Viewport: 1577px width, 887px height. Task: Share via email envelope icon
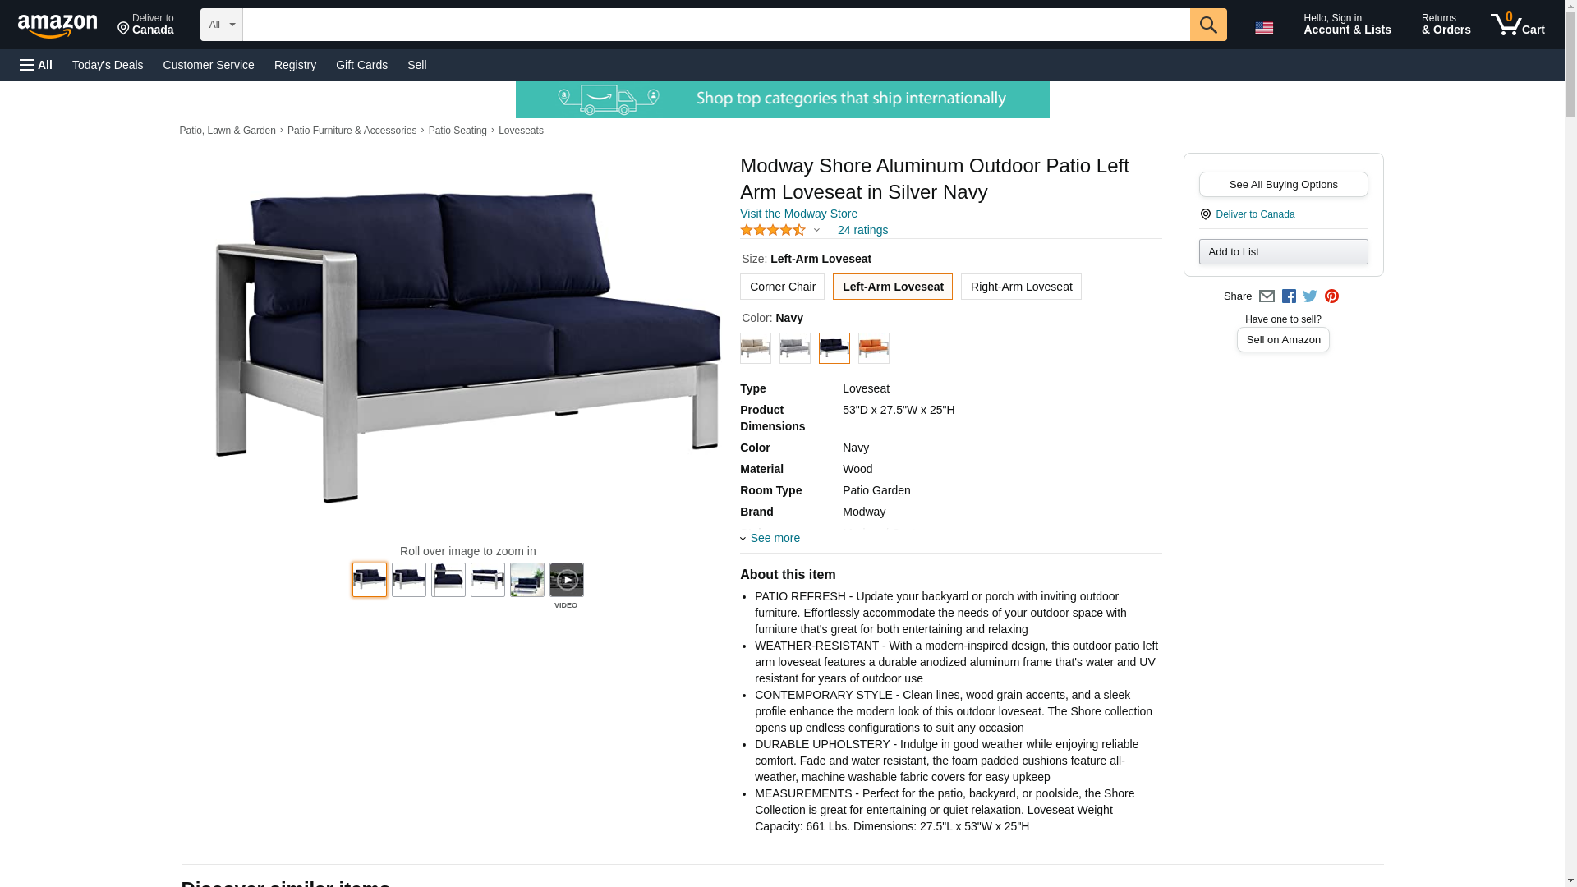click(1267, 296)
